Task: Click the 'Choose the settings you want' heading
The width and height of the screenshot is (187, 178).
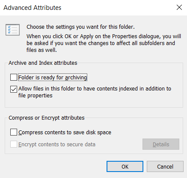Action: pyautogui.click(x=80, y=27)
